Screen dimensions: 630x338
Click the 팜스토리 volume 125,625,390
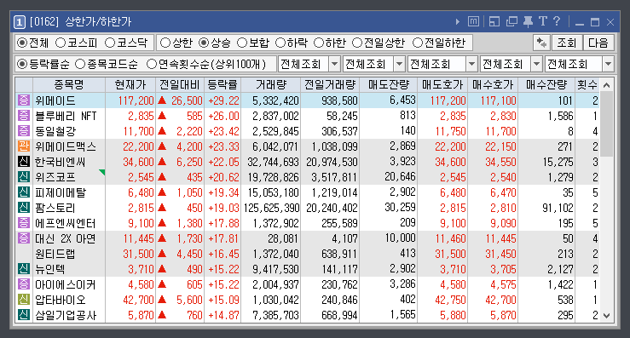pos(271,208)
